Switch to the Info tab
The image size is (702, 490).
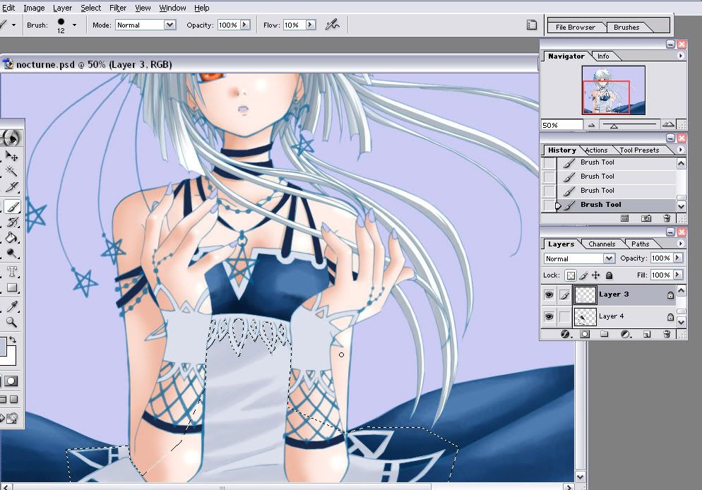(x=603, y=56)
